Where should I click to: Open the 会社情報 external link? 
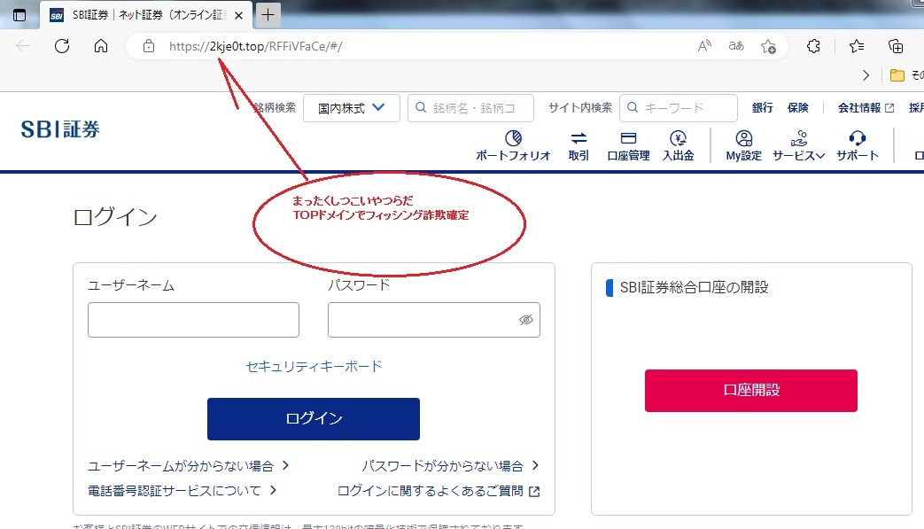(866, 108)
